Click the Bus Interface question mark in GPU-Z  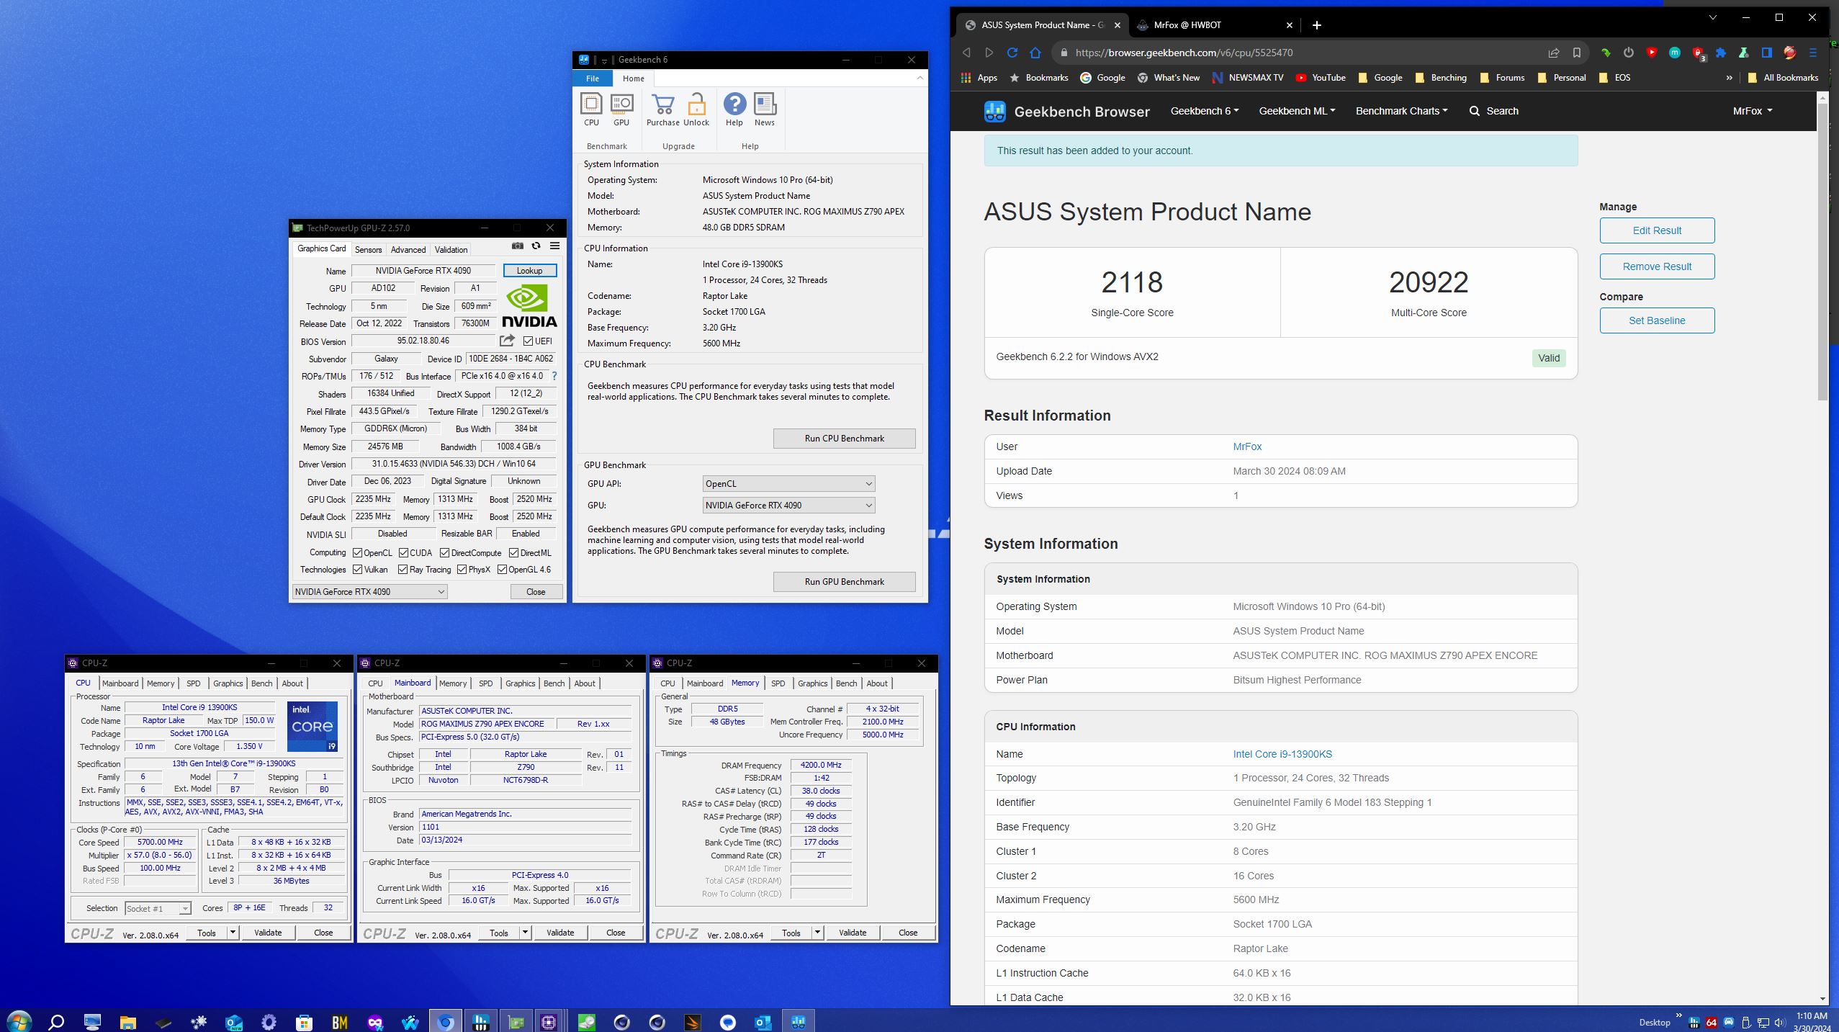[x=554, y=376]
